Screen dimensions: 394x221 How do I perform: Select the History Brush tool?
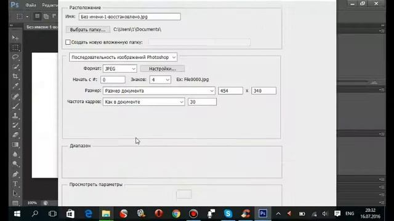click(15, 125)
